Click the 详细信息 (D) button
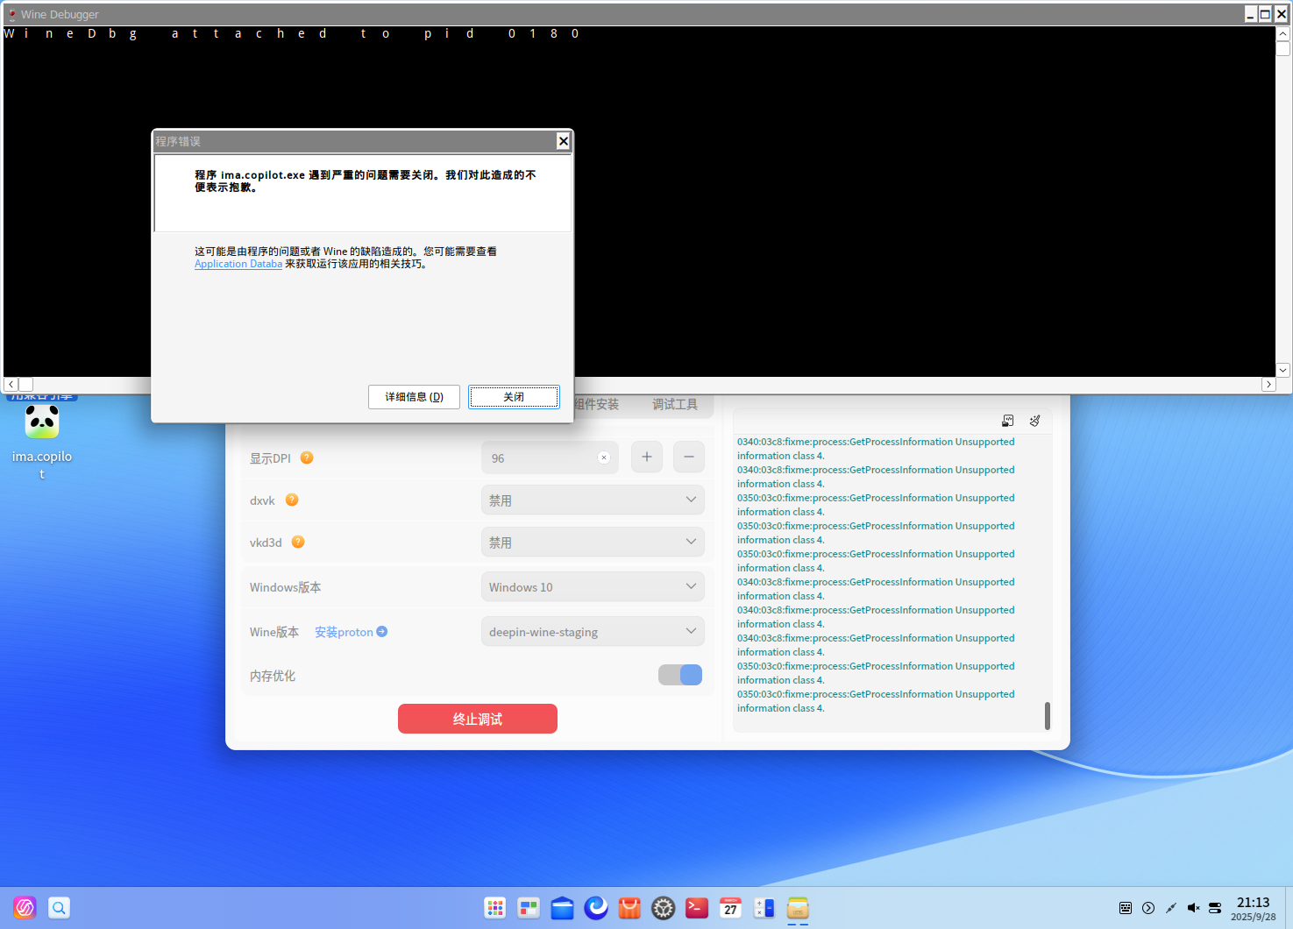The image size is (1293, 929). [x=414, y=397]
